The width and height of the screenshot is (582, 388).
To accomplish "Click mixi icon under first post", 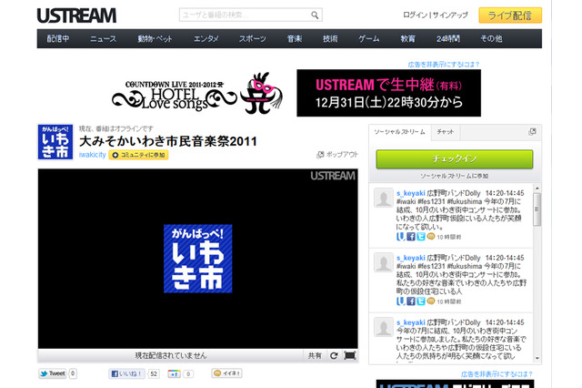I will coord(430,236).
